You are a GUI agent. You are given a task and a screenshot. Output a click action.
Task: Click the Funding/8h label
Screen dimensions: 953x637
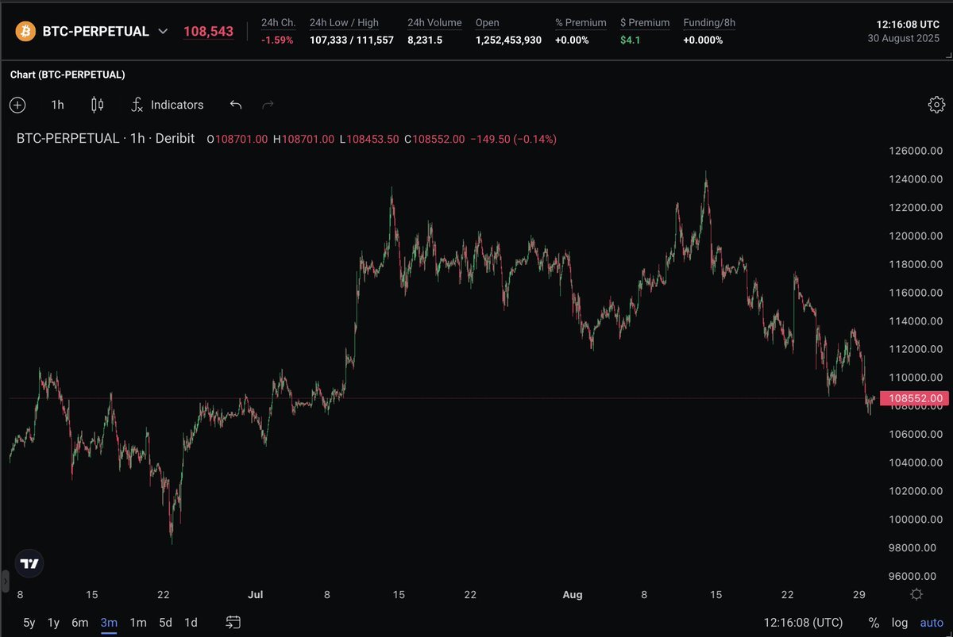click(709, 23)
